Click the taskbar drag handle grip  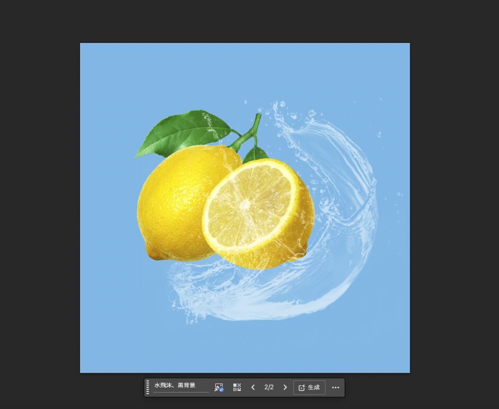(147, 387)
